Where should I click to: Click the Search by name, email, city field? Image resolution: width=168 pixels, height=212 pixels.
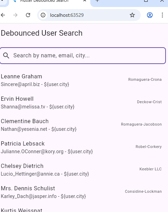click(83, 56)
